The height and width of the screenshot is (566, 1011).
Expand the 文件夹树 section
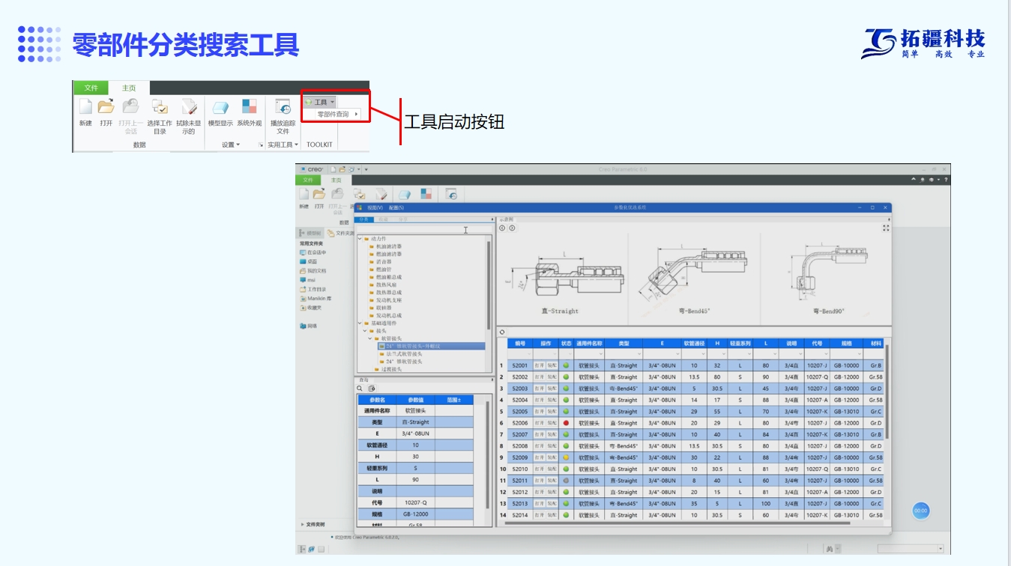click(313, 524)
